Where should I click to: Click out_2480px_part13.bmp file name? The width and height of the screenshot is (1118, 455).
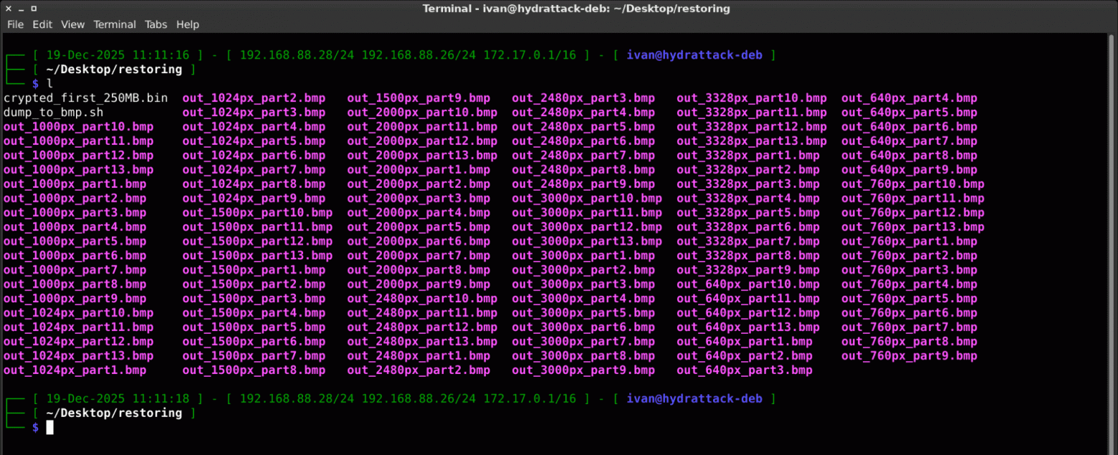point(422,342)
